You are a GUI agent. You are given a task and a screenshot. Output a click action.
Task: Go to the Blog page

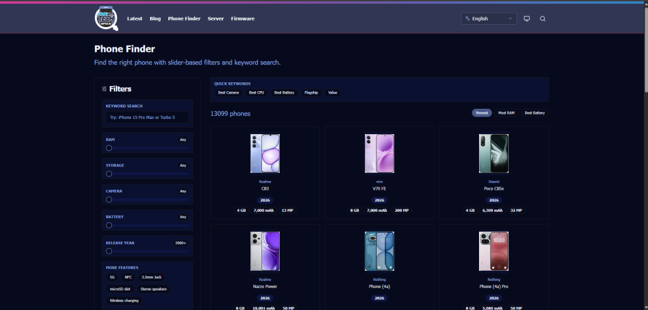(155, 18)
